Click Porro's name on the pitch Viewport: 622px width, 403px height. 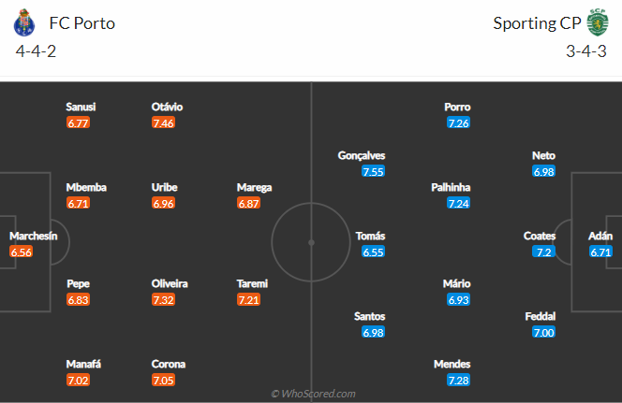coord(457,107)
